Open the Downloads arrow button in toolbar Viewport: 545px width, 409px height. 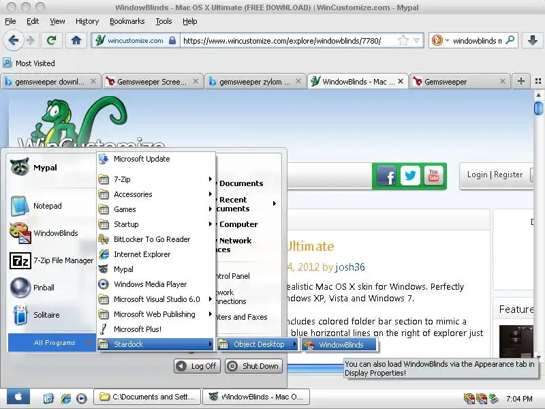tap(533, 41)
